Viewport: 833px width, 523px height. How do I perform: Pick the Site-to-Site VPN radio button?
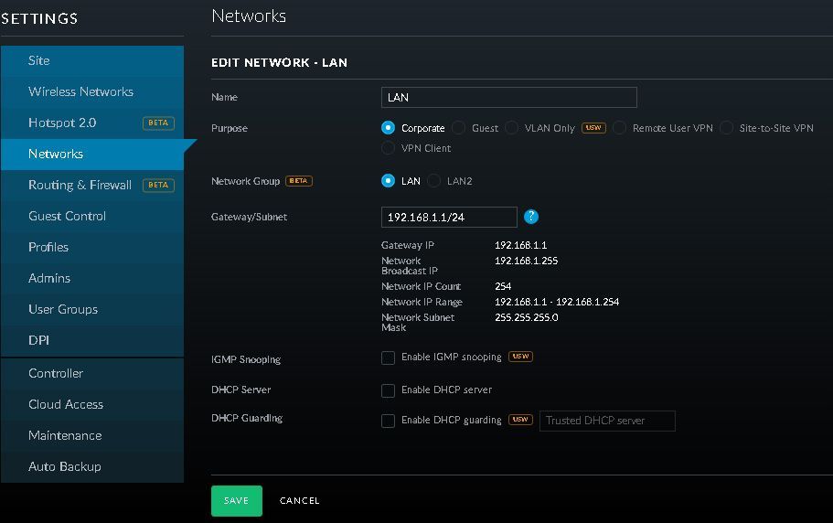point(727,128)
